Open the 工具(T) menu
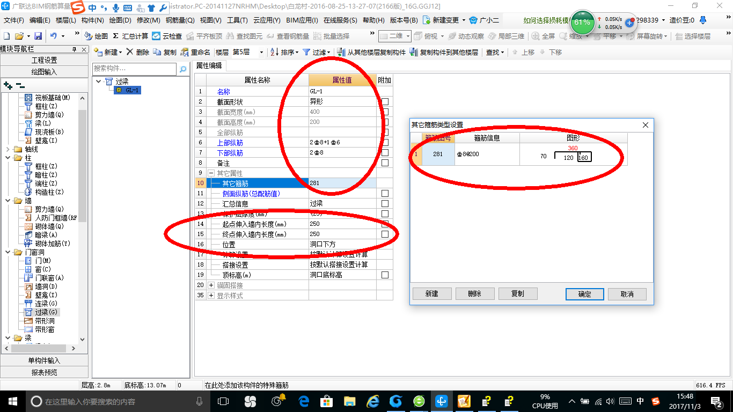The width and height of the screenshot is (733, 412). (x=237, y=20)
